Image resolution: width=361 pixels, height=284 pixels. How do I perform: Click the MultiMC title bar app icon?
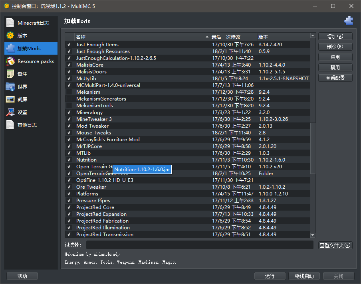click(7, 6)
